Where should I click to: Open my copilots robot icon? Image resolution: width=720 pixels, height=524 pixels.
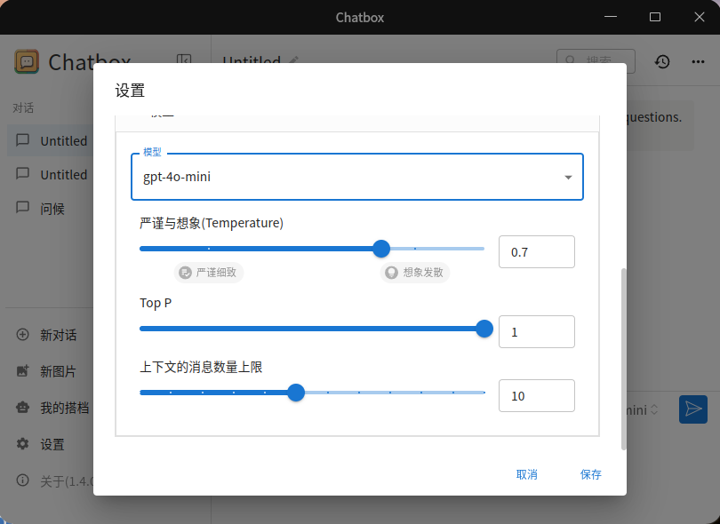pos(22,408)
